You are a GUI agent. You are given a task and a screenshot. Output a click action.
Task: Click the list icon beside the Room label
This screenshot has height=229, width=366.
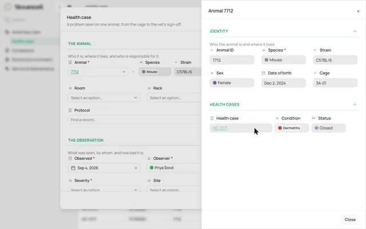(x=70, y=88)
